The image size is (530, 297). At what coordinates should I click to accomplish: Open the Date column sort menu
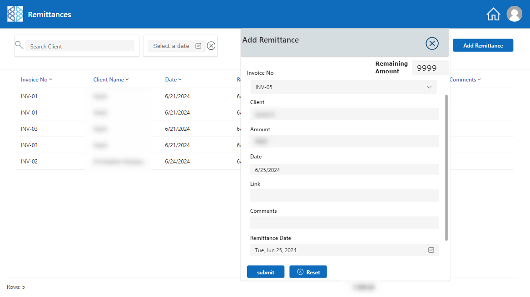point(173,80)
